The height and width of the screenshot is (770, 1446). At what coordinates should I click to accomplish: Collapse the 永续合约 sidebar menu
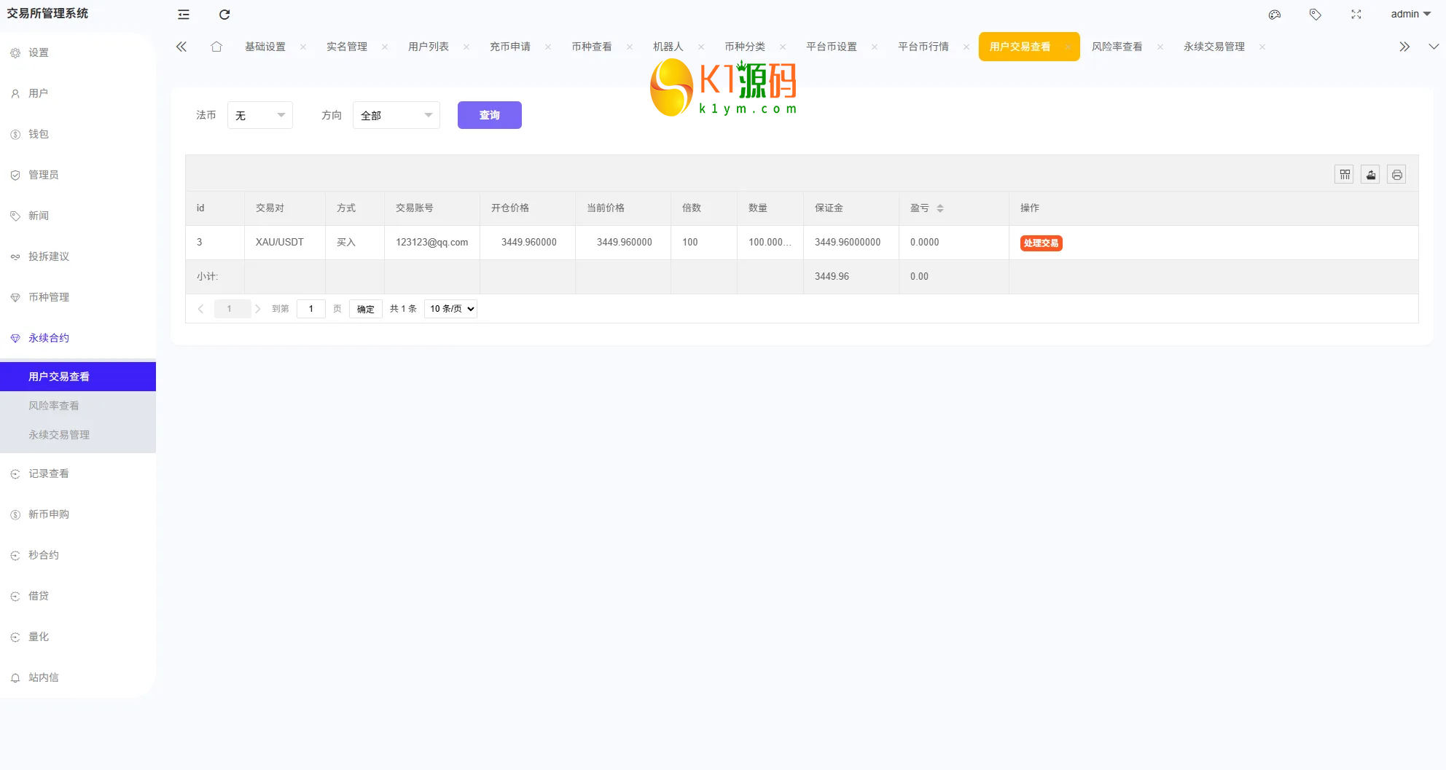pyautogui.click(x=78, y=338)
